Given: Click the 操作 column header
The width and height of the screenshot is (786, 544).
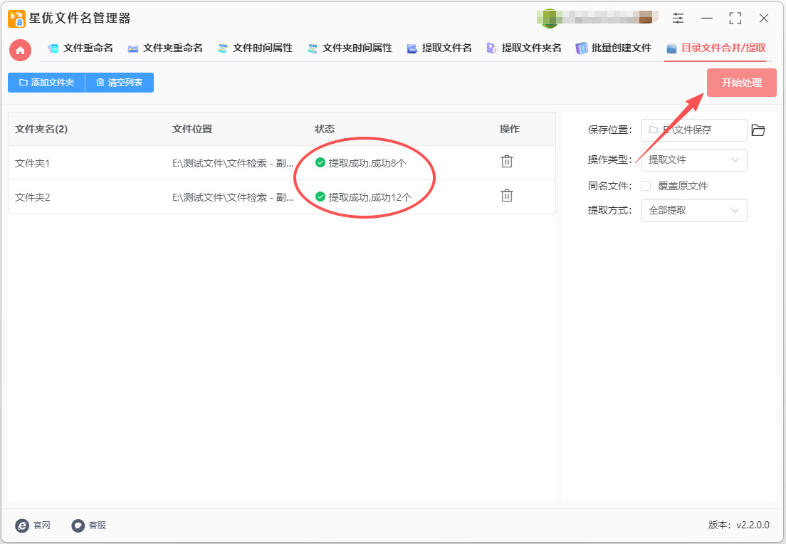Looking at the screenshot, I should (509, 129).
